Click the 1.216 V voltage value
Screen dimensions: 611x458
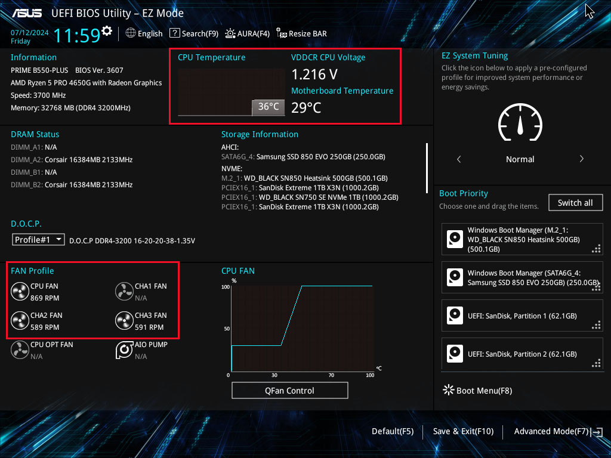click(x=314, y=74)
